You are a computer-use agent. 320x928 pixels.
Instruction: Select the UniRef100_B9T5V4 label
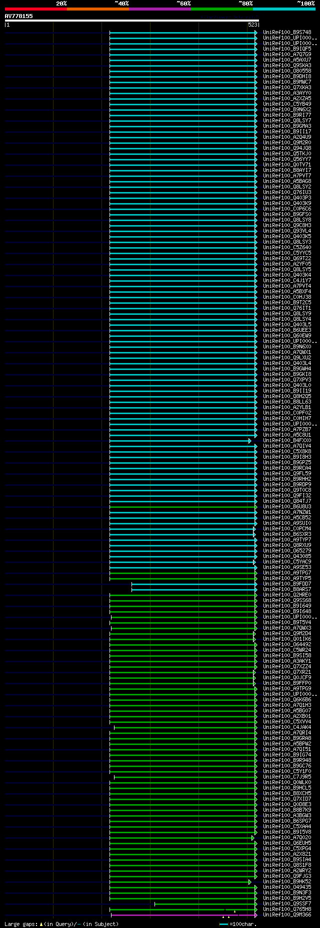tap(287, 623)
